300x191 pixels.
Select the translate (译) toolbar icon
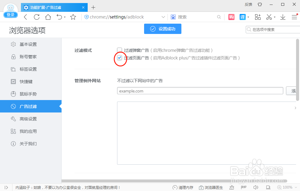point(243,17)
